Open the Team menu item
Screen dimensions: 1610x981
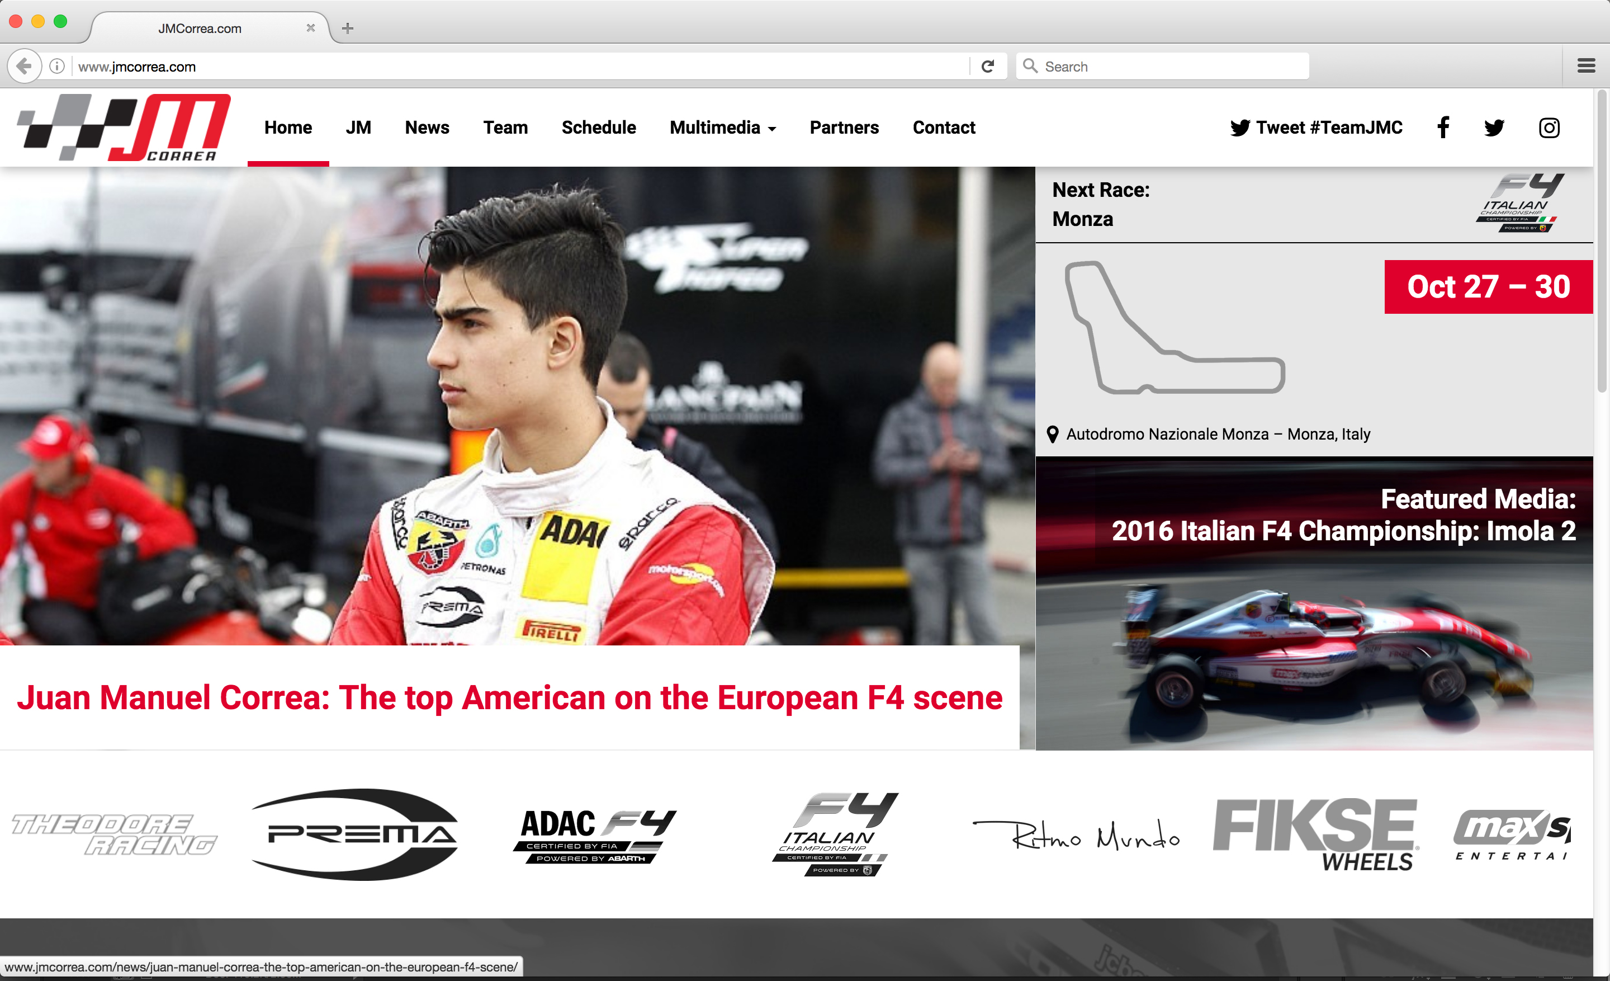click(505, 128)
